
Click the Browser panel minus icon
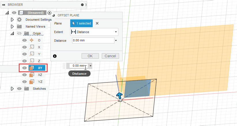(82, 5)
